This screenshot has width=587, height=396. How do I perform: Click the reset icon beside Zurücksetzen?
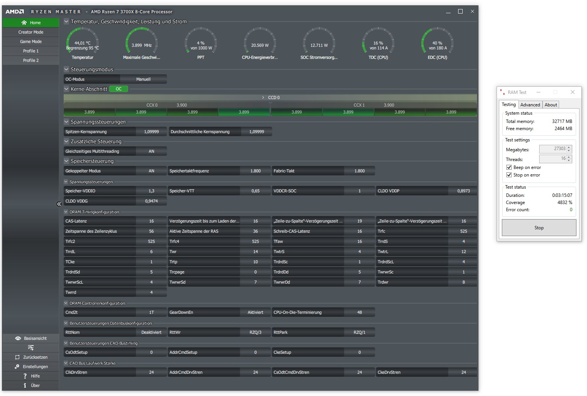[17, 357]
